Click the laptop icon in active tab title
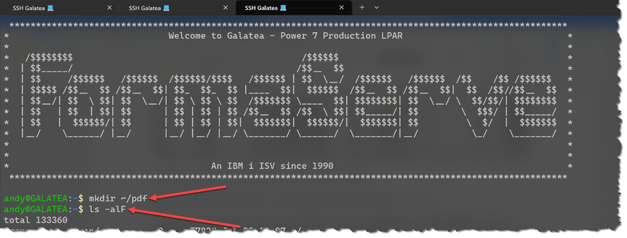 pyautogui.click(x=283, y=8)
